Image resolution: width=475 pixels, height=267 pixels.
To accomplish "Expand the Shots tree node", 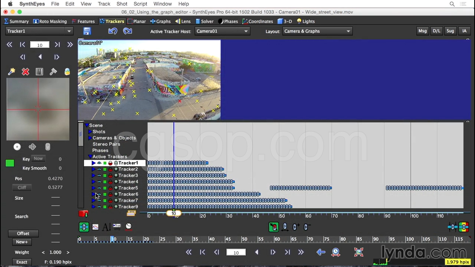I will (x=90, y=132).
